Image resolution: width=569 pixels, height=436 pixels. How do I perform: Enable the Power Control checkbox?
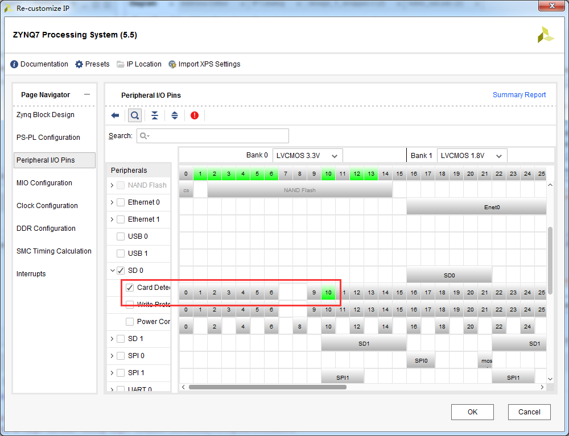click(x=130, y=322)
